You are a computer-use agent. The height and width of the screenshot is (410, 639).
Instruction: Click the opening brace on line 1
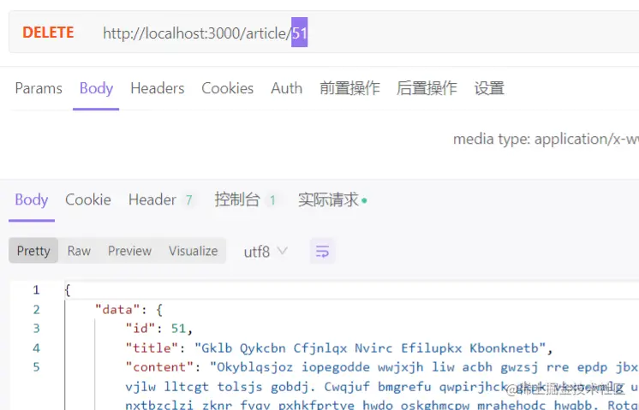pyautogui.click(x=68, y=290)
